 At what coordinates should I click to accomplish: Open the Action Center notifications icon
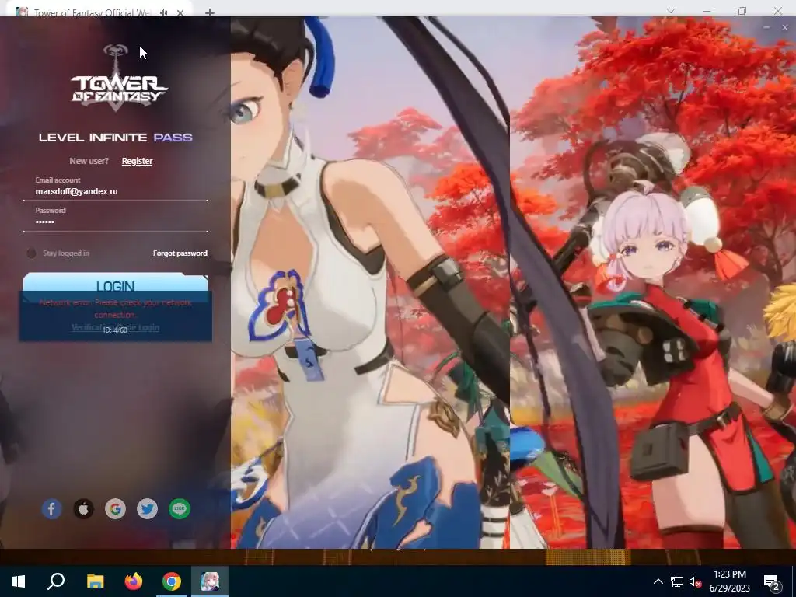771,581
